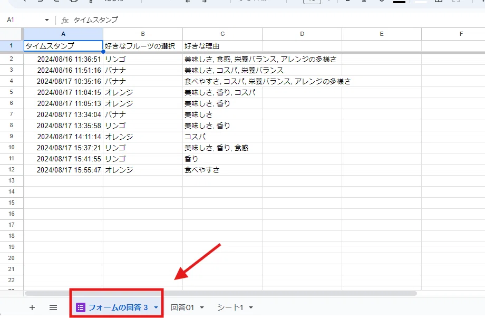Select row 18 header
The width and height of the screenshot is (485, 318).
(x=12, y=236)
